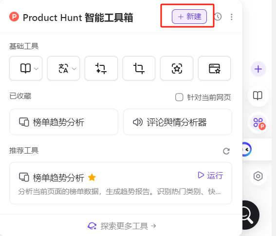This screenshot has width=276, height=236.
Task: Toggle the favorite star on 榜单趋势分析
Action: click(92, 177)
